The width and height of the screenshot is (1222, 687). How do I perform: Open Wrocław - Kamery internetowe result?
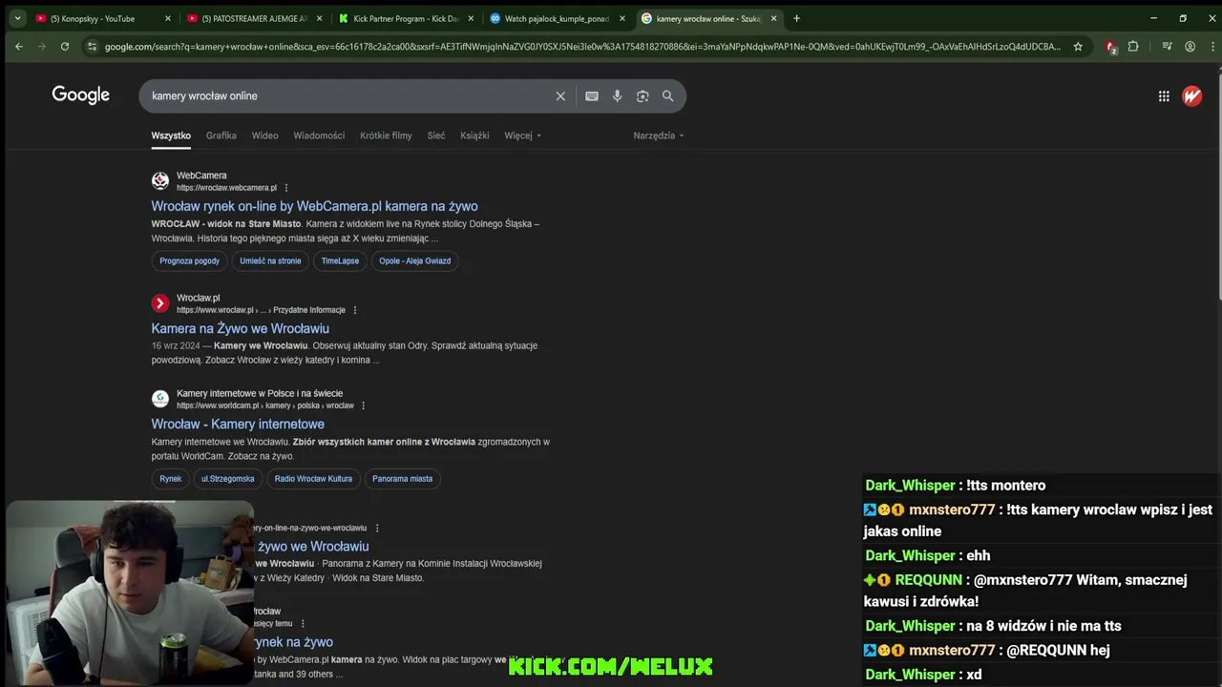click(x=238, y=424)
